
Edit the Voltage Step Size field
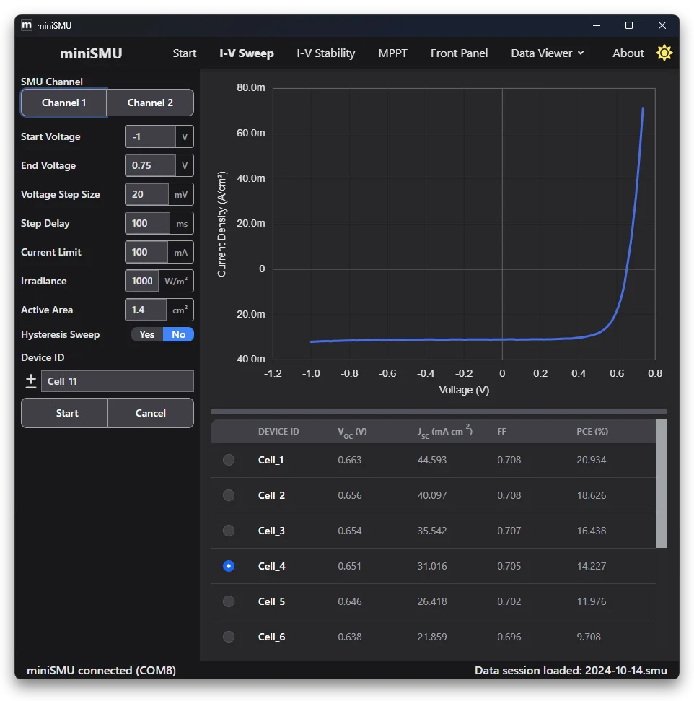click(146, 194)
